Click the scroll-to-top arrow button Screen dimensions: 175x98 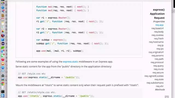167,97
